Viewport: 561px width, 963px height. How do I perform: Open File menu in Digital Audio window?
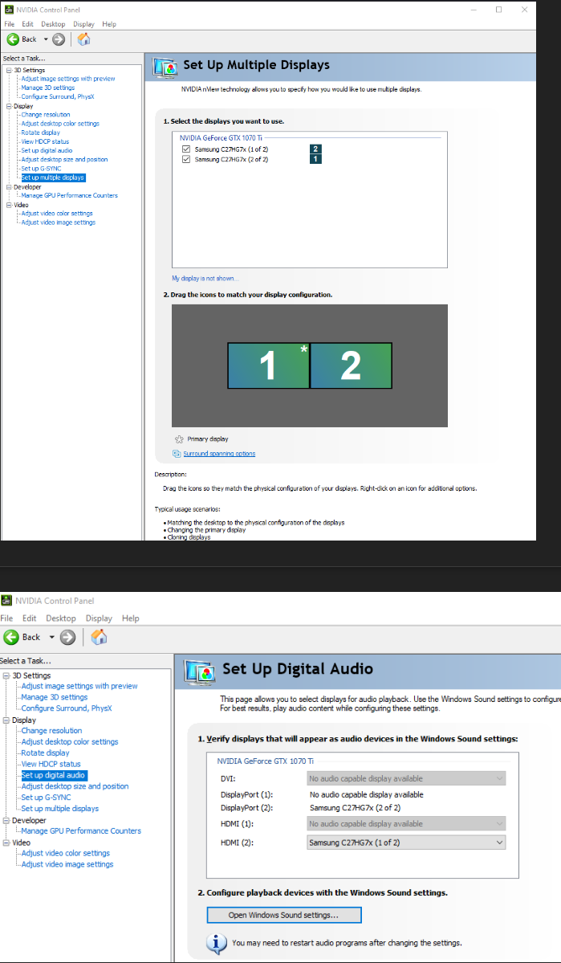(6, 618)
